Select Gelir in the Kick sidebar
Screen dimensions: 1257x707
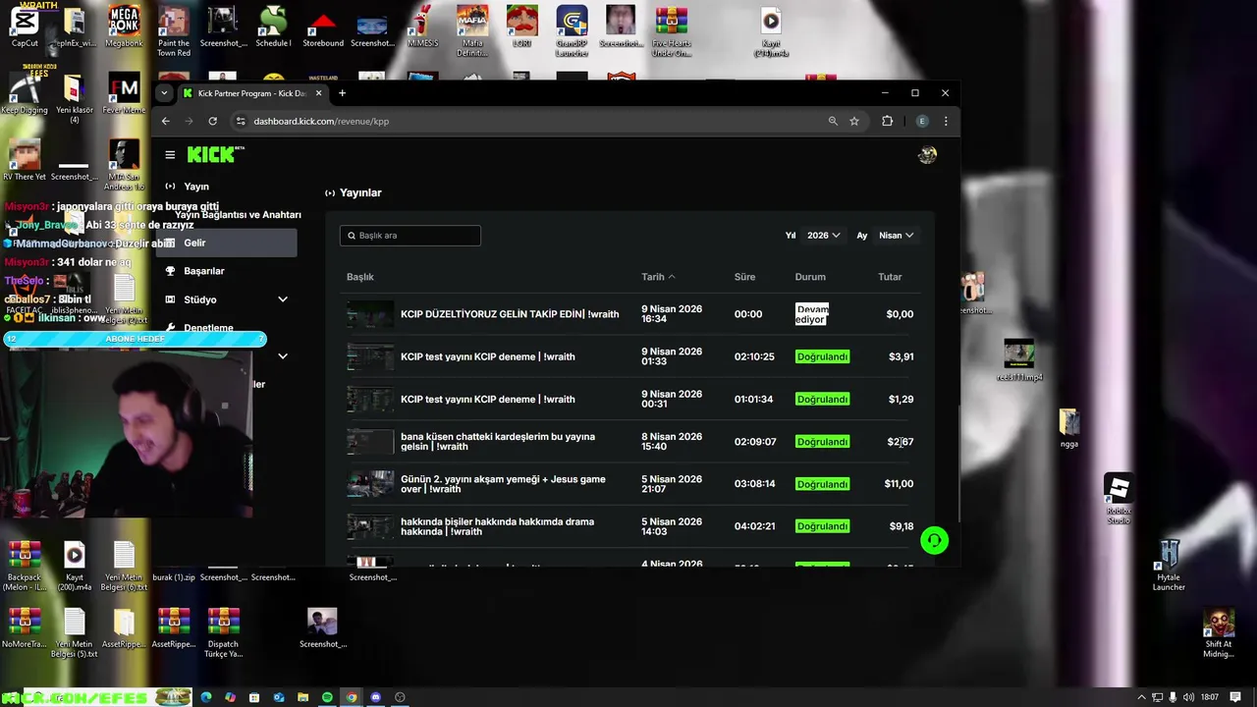tap(226, 243)
